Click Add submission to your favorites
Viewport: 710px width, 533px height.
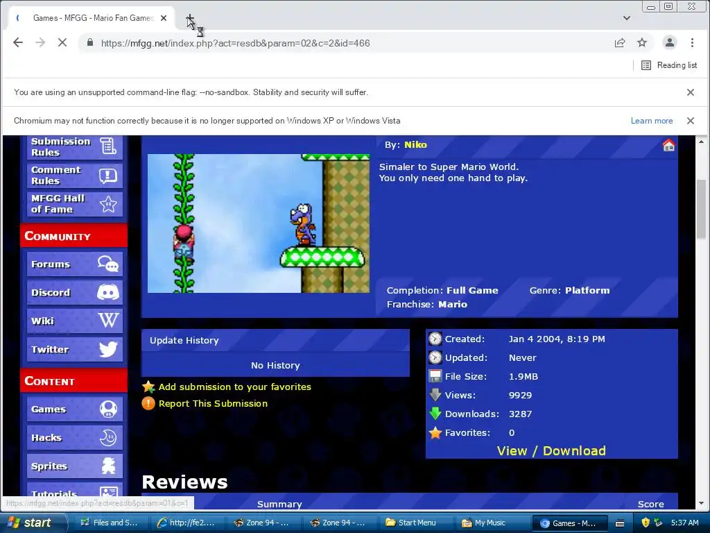(x=234, y=387)
